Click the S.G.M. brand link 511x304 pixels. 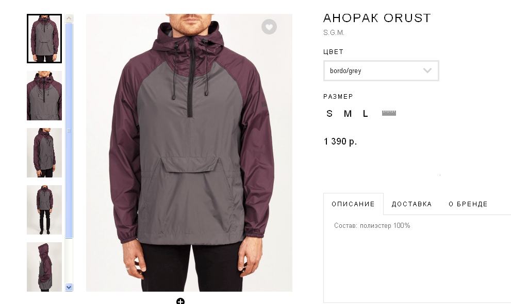(x=334, y=32)
